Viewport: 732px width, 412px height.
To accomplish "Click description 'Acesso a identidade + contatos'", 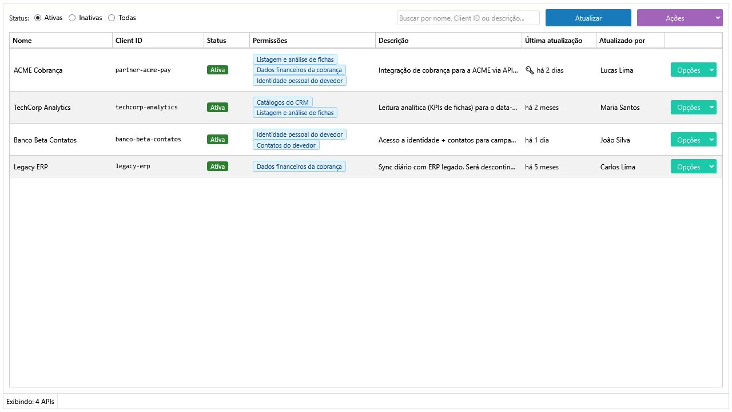I will (x=448, y=140).
